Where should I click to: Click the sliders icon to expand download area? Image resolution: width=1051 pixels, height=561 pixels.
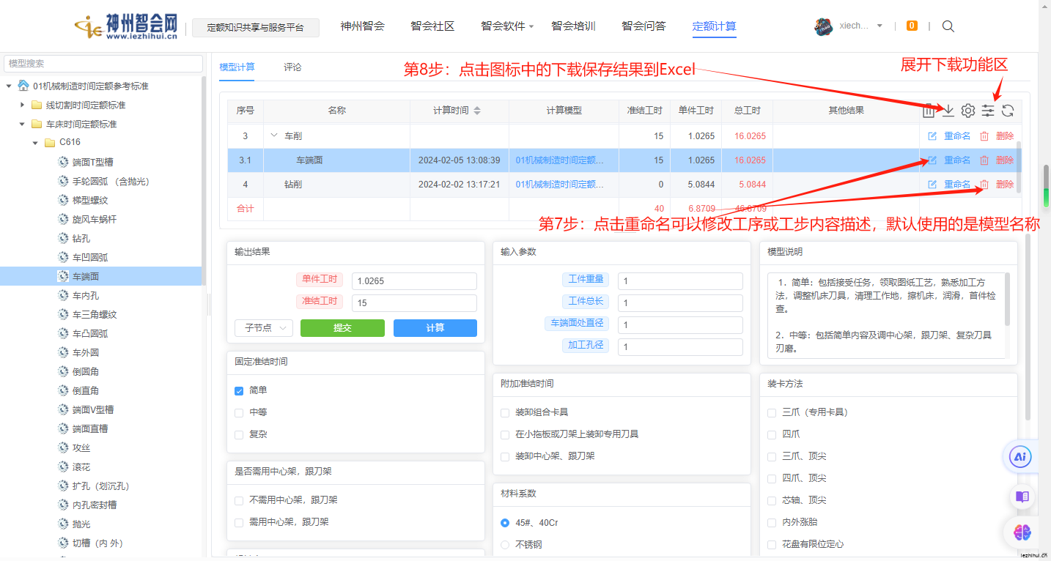click(988, 111)
